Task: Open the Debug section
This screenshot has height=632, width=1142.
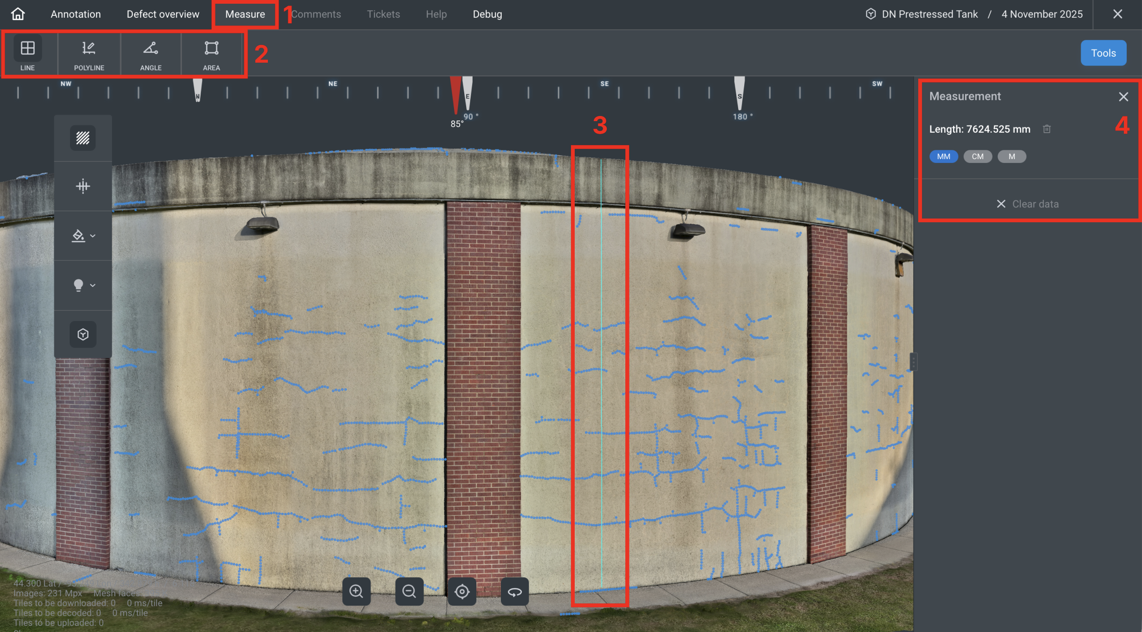Action: click(x=487, y=14)
